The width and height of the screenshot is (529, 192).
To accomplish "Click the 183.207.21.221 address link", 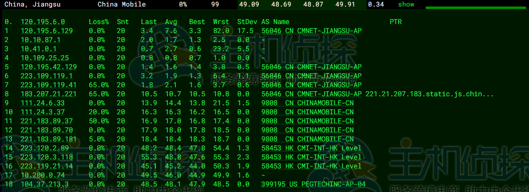I will [x=49, y=94].
